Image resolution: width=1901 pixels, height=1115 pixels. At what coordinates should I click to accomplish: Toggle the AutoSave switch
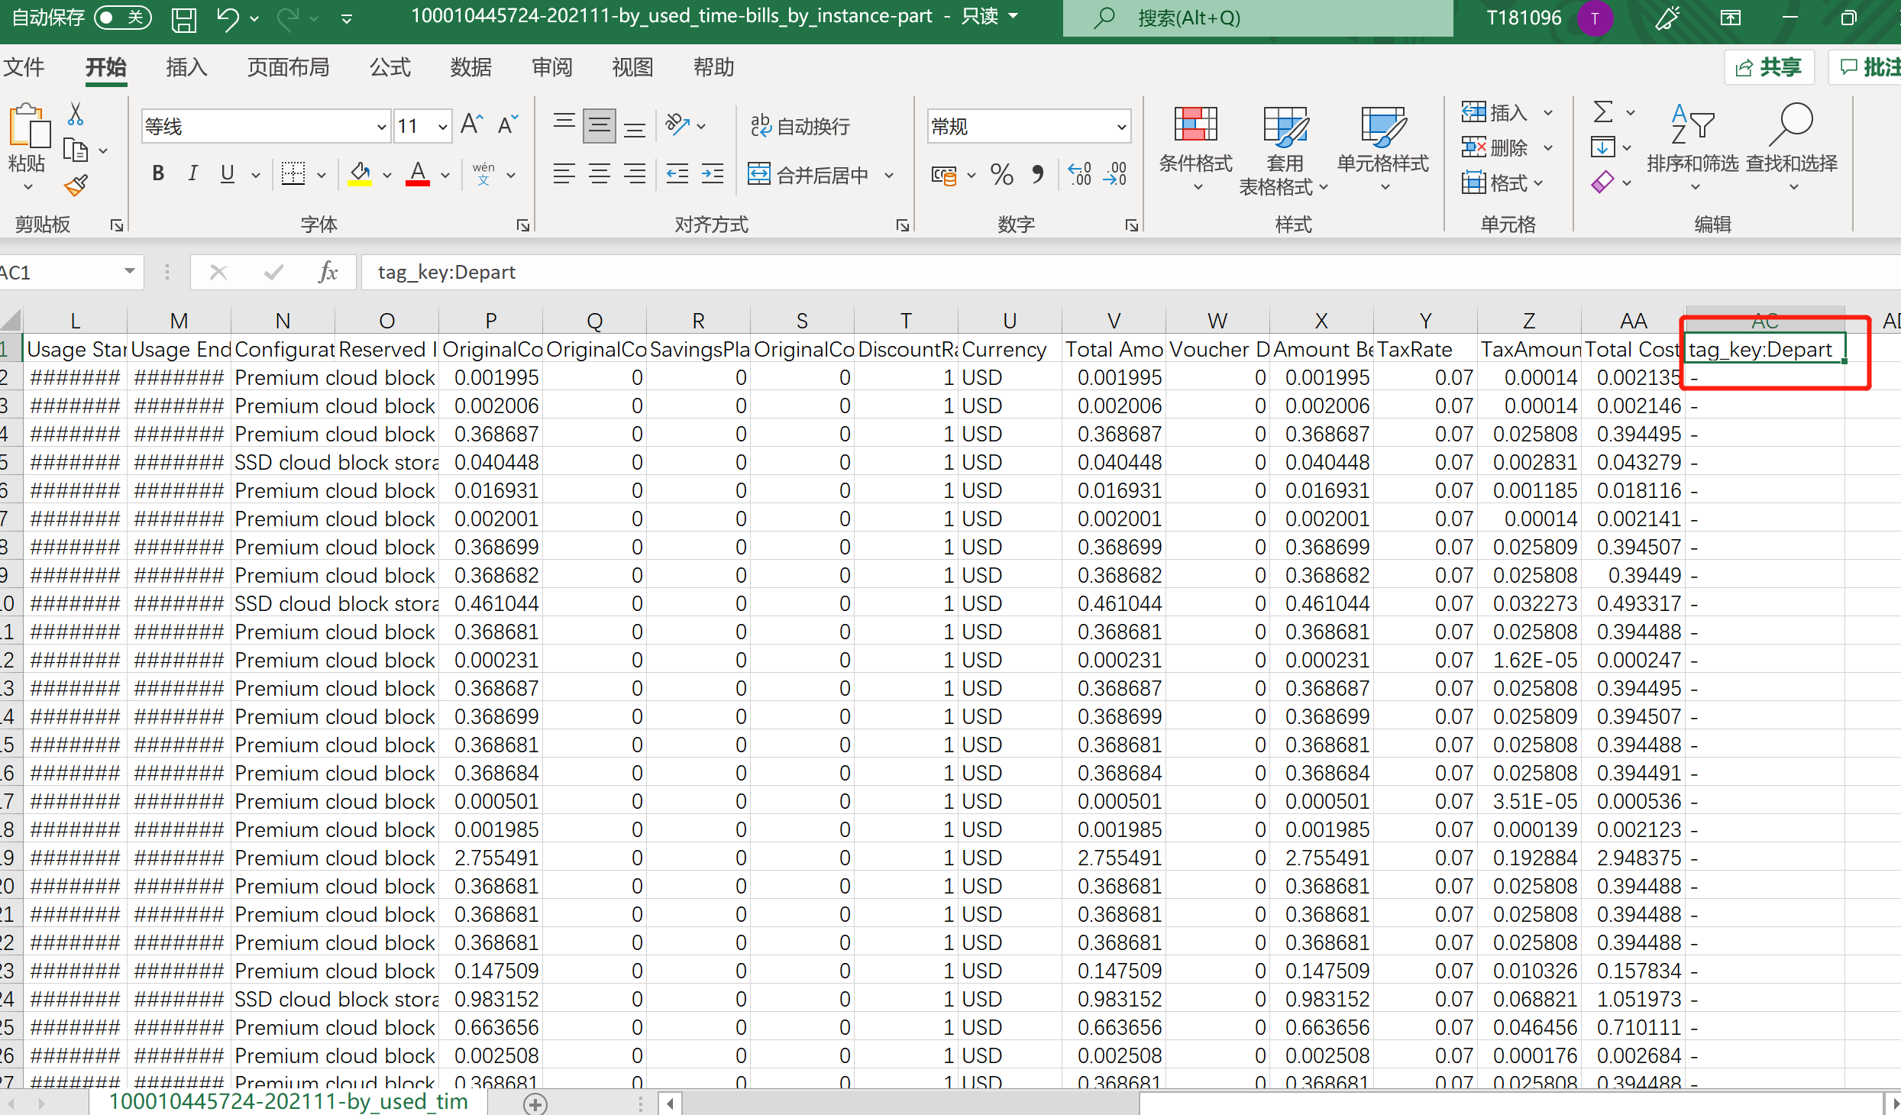pyautogui.click(x=122, y=18)
